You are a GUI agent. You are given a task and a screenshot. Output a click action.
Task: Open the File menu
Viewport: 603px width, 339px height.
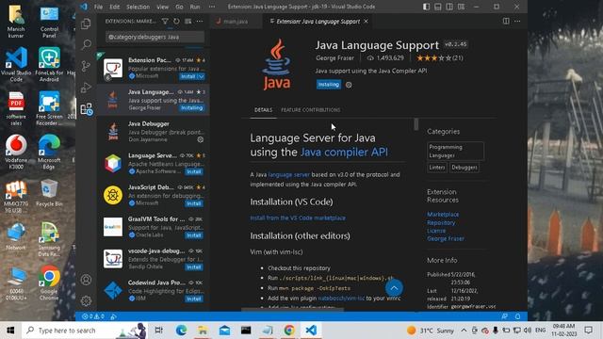(x=98, y=7)
